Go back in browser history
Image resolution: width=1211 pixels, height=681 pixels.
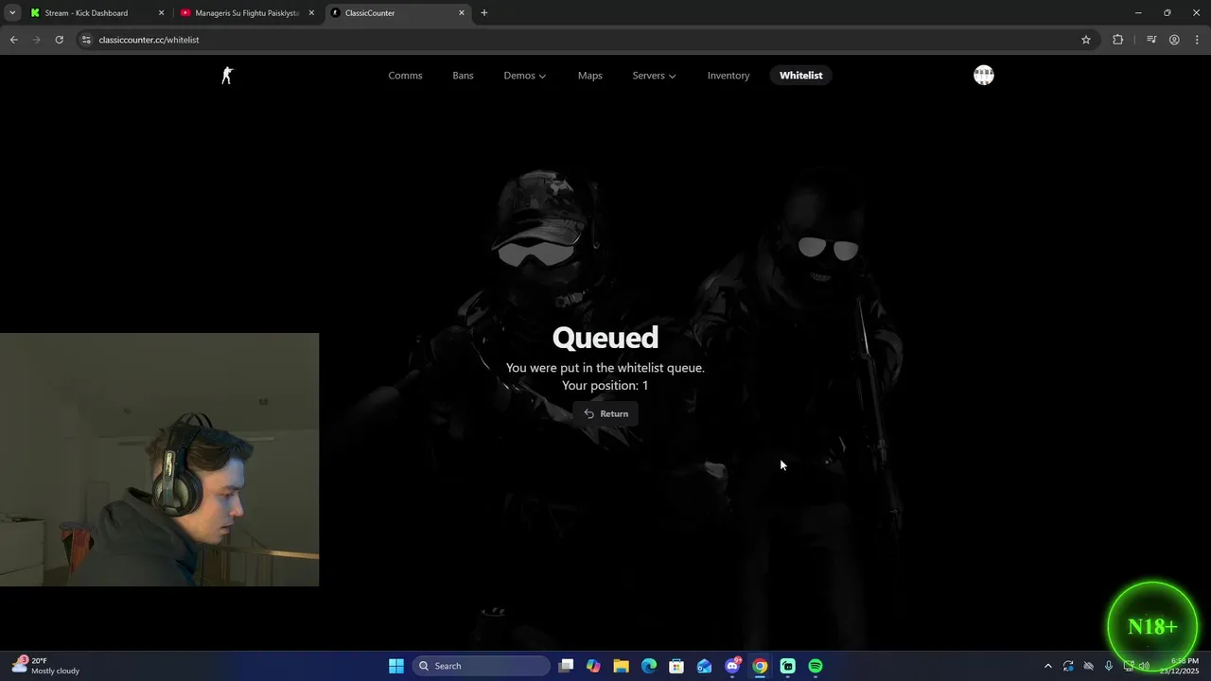click(13, 40)
